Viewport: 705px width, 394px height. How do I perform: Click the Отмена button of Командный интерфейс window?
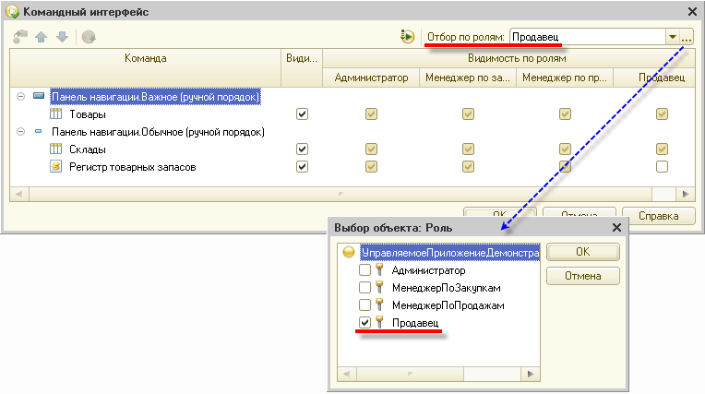pyautogui.click(x=580, y=213)
